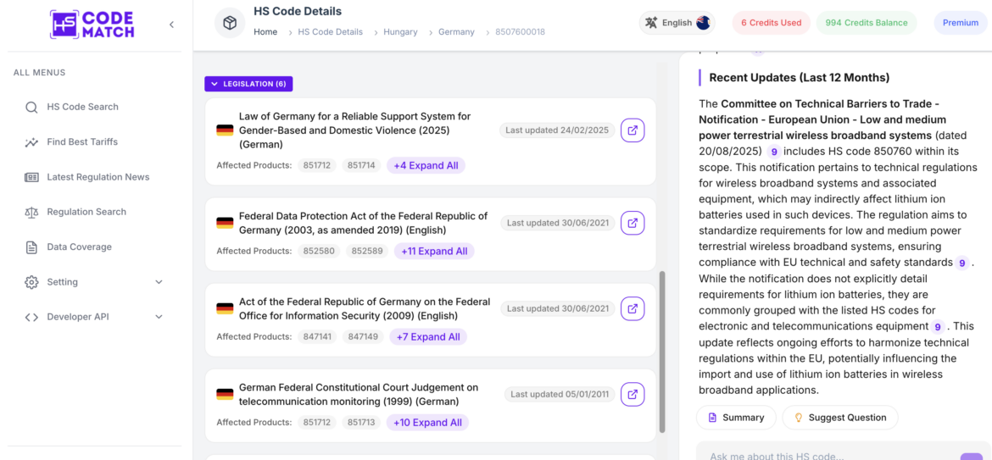Viewport: 992px width, 460px height.
Task: Click Last updated 05/01/2011 label
Action: pyautogui.click(x=560, y=394)
